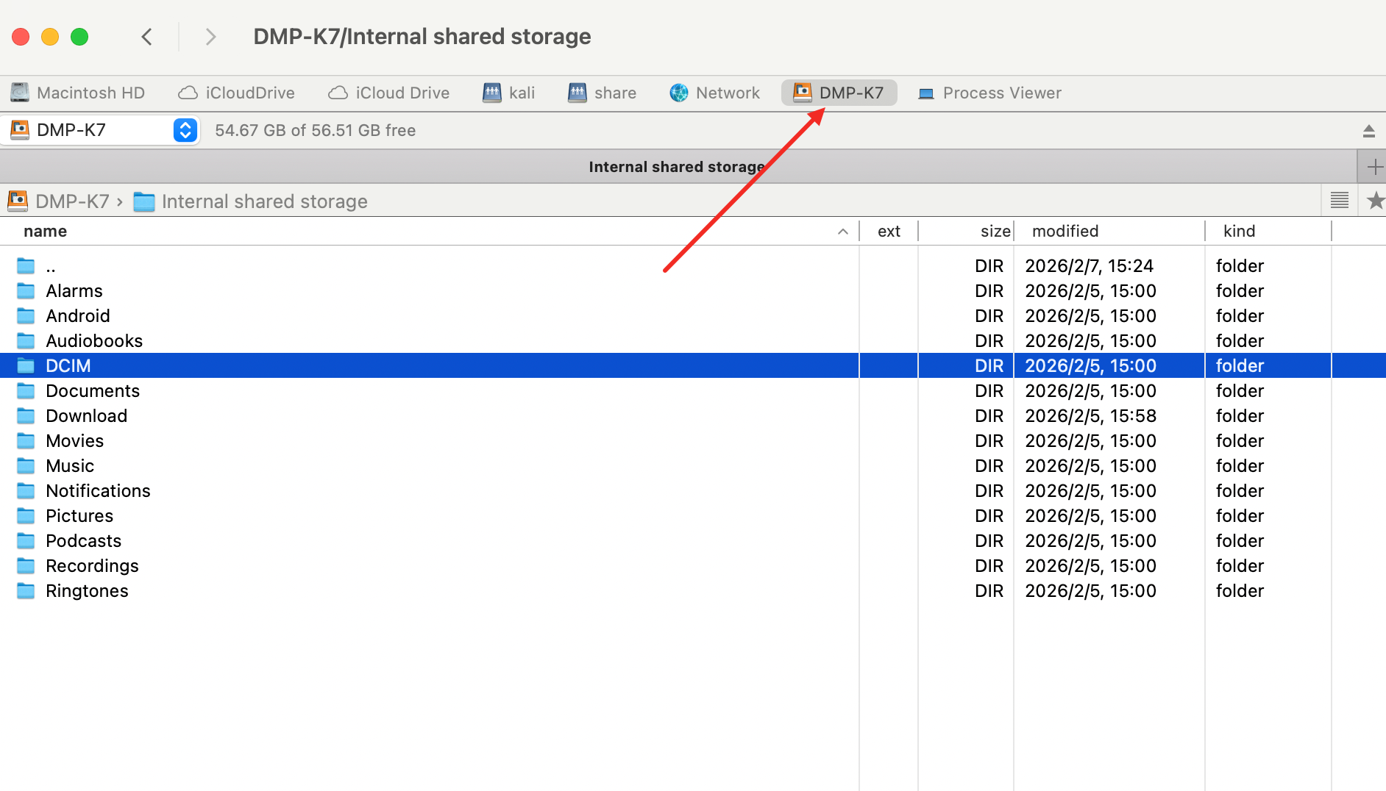The height and width of the screenshot is (791, 1386).
Task: Go back with the left chevron button
Action: 147,37
